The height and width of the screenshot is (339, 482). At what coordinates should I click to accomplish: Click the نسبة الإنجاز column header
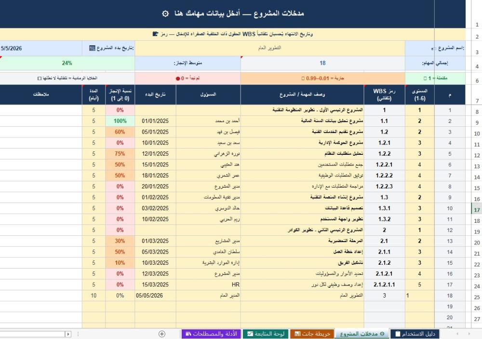pos(120,95)
